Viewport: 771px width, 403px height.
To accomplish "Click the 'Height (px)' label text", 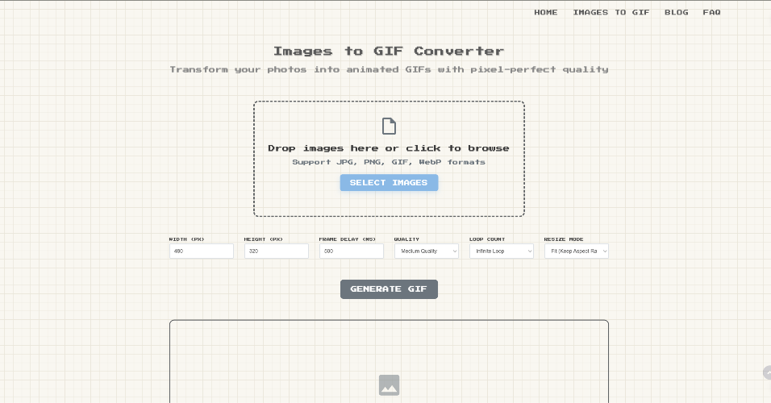I will click(x=264, y=239).
